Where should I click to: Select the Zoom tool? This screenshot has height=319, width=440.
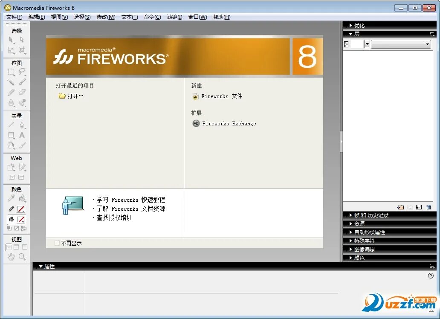pos(22,257)
